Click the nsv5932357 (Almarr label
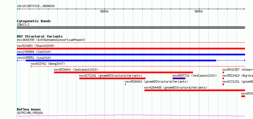This screenshot has height=119, width=253. (238, 70)
